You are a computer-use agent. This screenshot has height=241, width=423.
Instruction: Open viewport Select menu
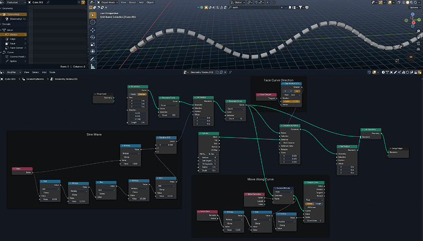(x=132, y=2)
